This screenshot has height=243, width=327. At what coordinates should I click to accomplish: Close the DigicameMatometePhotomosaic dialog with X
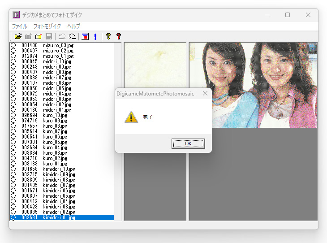[x=205, y=93]
